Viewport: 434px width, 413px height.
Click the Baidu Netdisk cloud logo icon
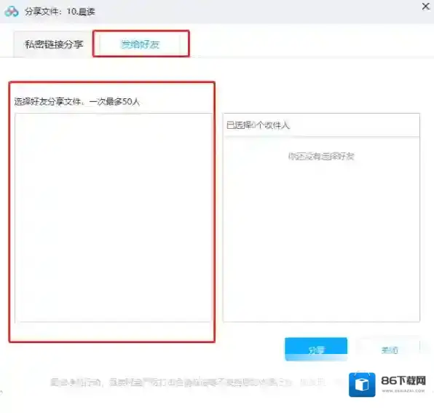click(x=12, y=12)
